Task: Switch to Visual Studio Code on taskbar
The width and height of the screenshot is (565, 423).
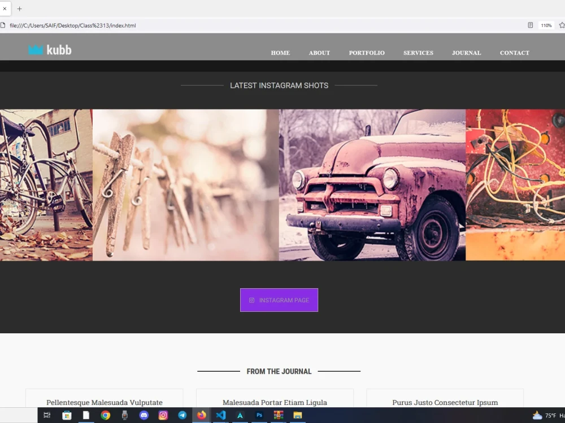Action: click(x=220, y=415)
